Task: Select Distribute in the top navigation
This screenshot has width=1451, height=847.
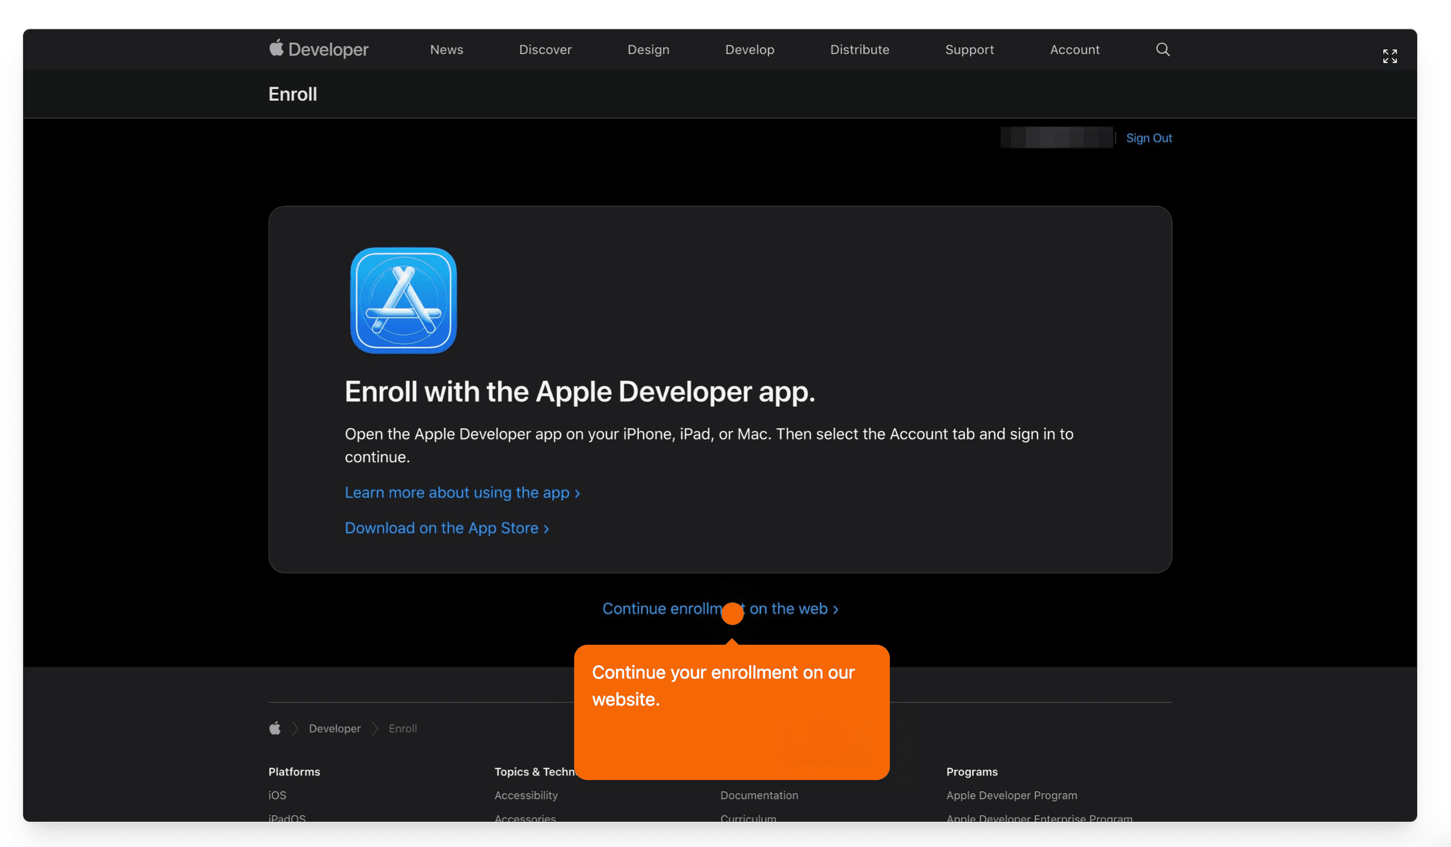Action: (859, 49)
